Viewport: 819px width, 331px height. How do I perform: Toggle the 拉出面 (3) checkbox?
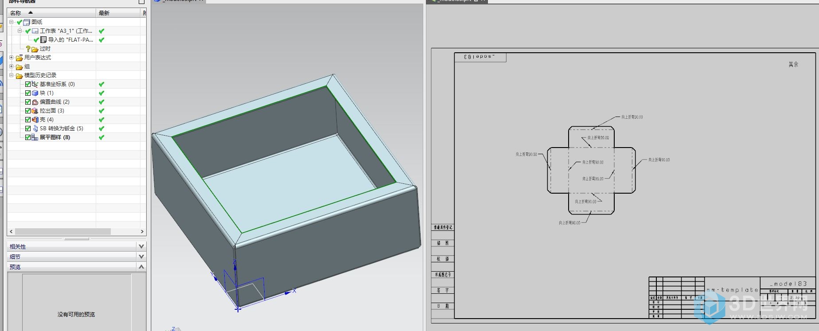28,111
